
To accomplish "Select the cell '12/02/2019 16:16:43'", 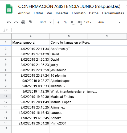I will click(31, 113).
